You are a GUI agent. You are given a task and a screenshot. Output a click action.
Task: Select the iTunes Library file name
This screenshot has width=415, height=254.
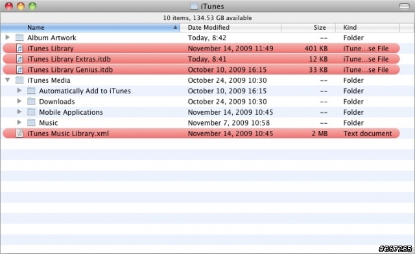(51, 49)
